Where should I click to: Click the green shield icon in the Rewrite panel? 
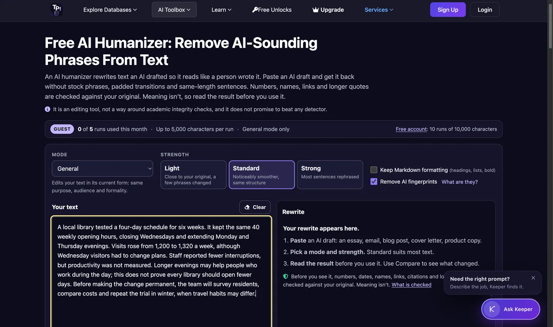pyautogui.click(x=286, y=277)
